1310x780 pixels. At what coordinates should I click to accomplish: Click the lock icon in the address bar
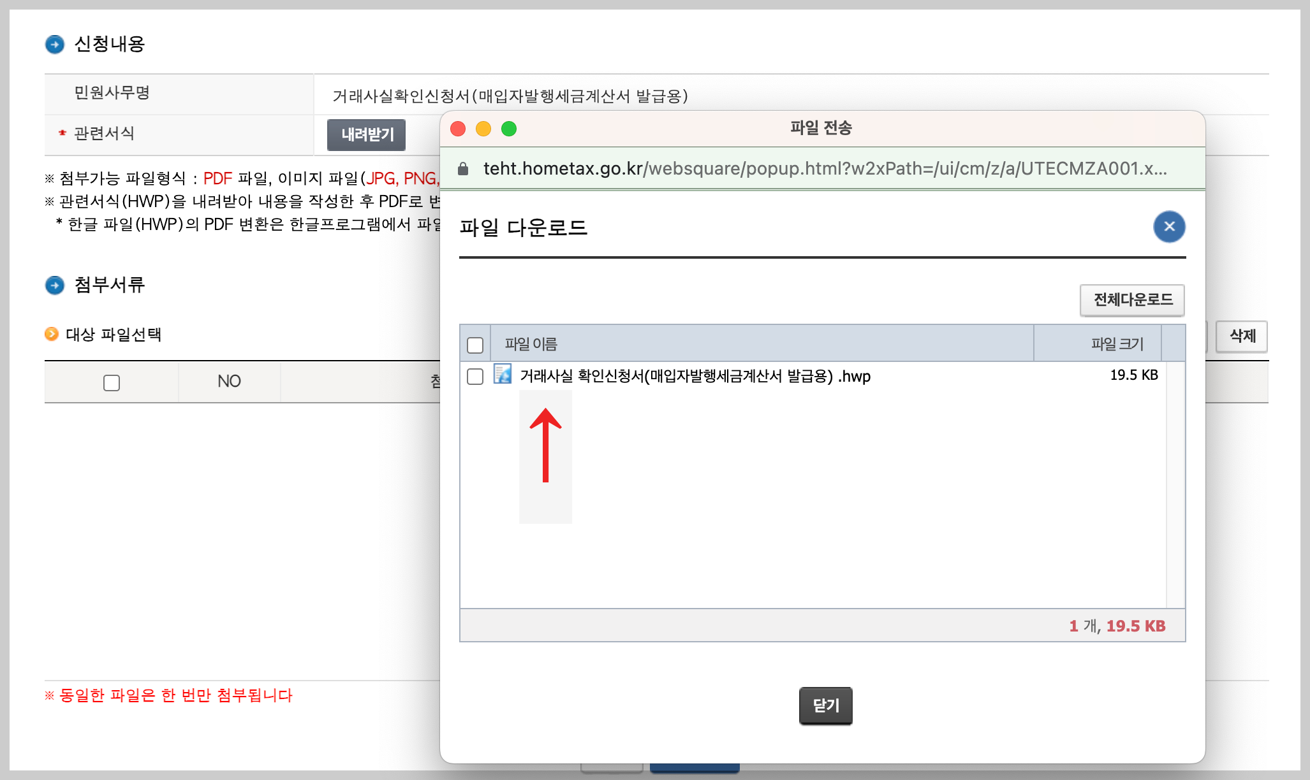[x=464, y=169]
